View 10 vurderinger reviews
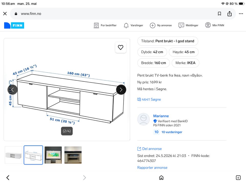 coord(172,132)
